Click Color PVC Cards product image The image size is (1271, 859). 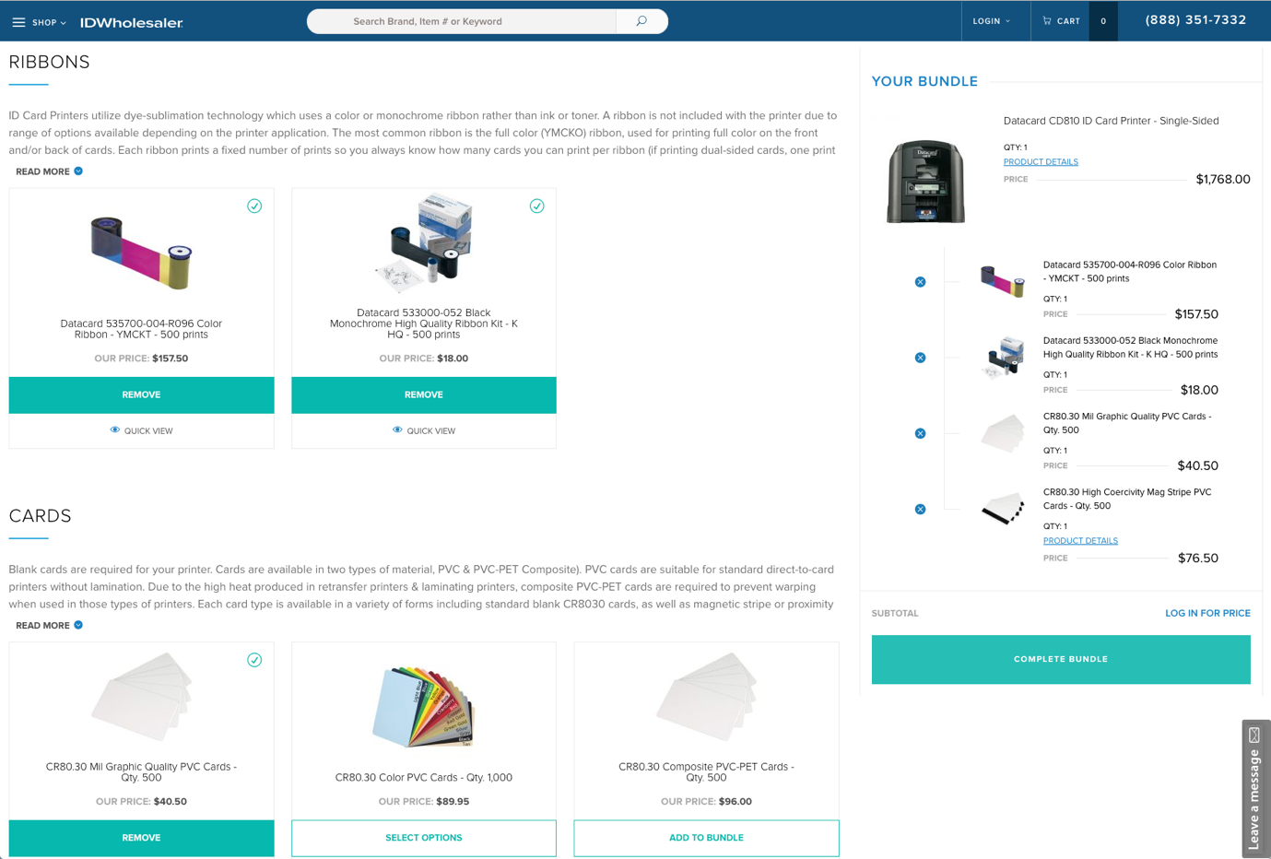(424, 706)
